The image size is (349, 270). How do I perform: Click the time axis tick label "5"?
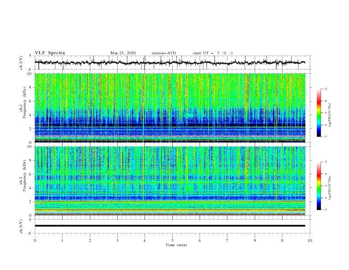[172, 240]
